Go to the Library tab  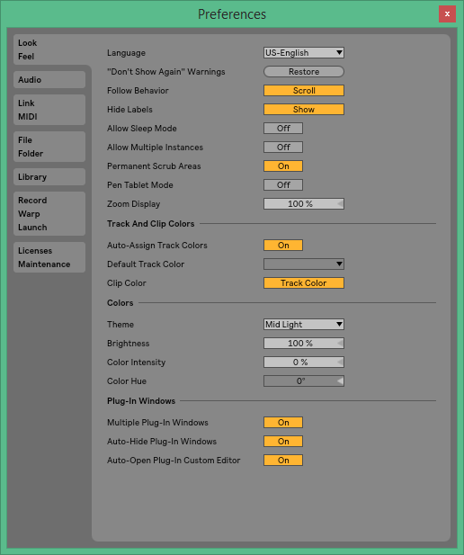49,176
